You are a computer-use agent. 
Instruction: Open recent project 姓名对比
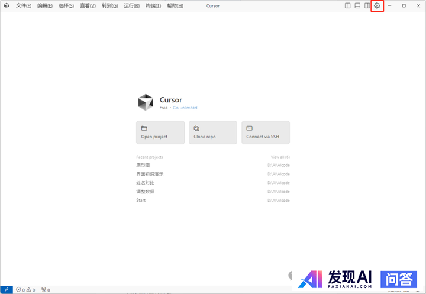pos(146,183)
